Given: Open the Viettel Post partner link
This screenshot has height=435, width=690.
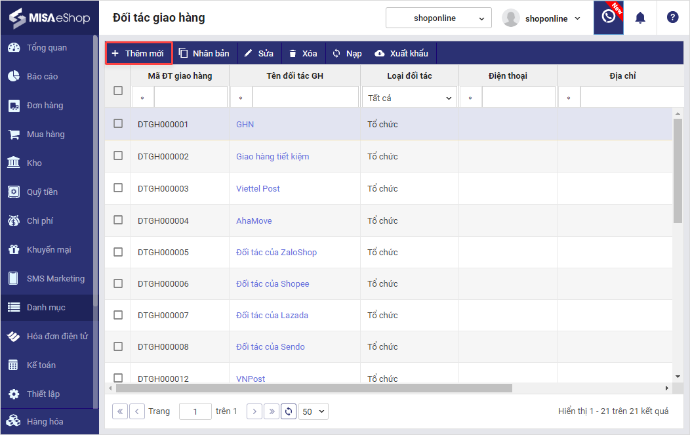Looking at the screenshot, I should tap(258, 188).
